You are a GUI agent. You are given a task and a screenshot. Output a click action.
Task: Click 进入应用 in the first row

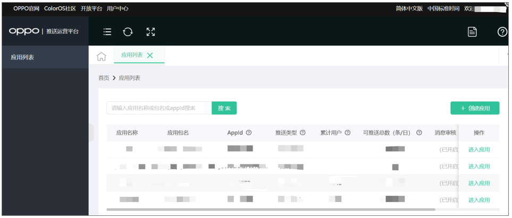pos(479,150)
